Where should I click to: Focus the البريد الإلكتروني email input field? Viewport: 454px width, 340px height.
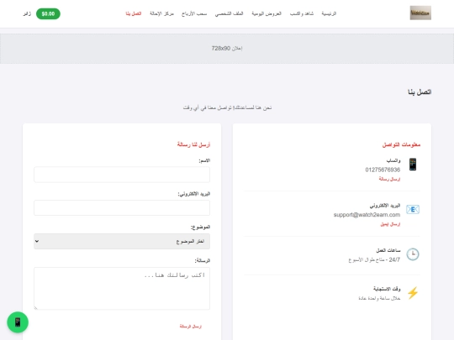coord(122,207)
